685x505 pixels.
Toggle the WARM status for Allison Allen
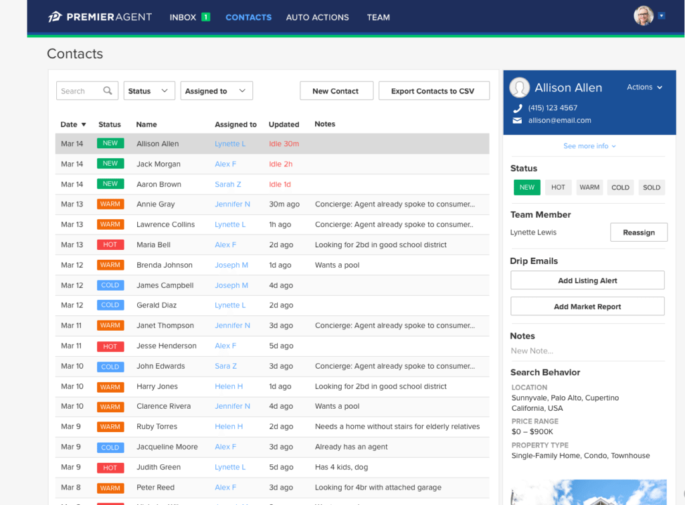tap(589, 187)
